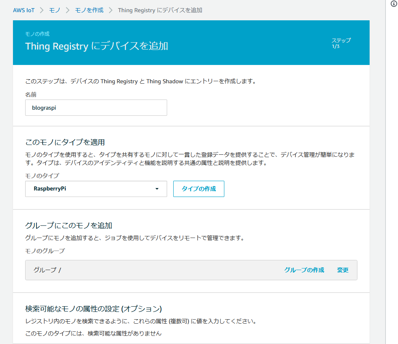This screenshot has width=398, height=344.
Task: Click the 変更 link in group box
Action: pyautogui.click(x=343, y=270)
